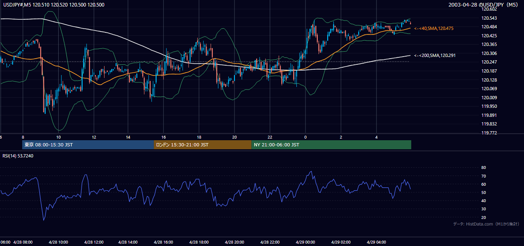Click price axis value 119.772
Viewport: 524px width, 246px height.
489,133
